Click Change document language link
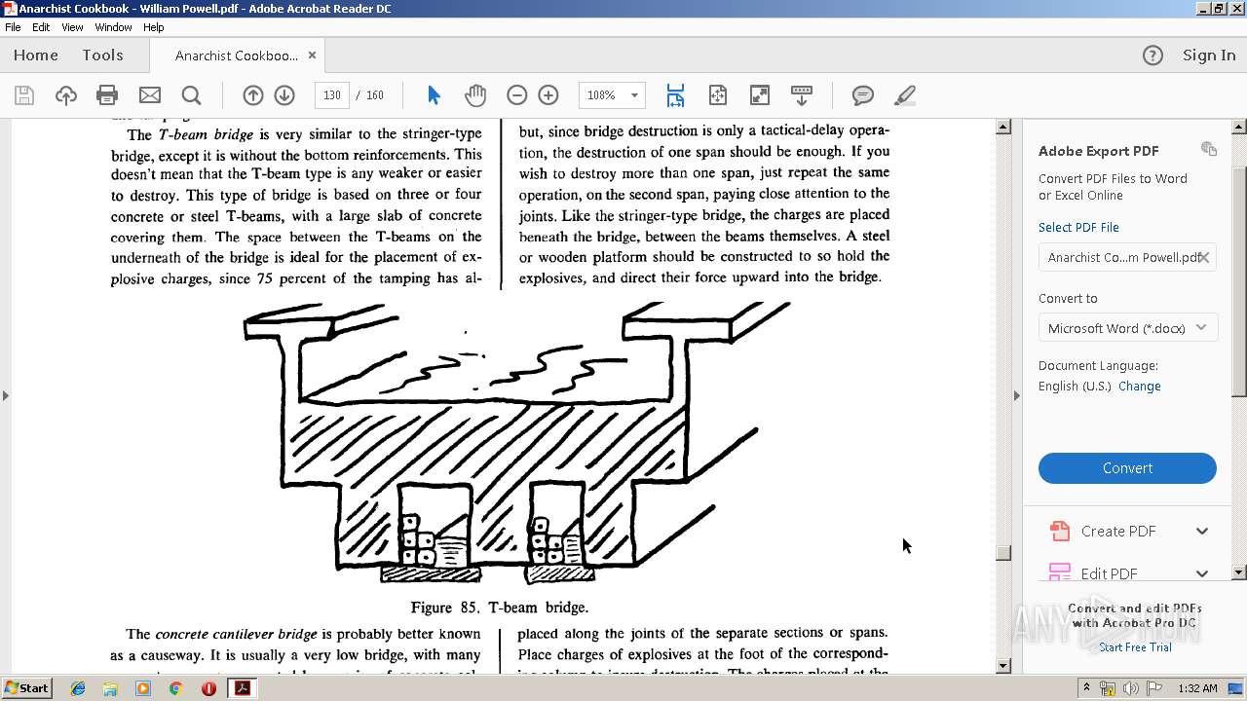This screenshot has height=701, width=1247. [1139, 387]
